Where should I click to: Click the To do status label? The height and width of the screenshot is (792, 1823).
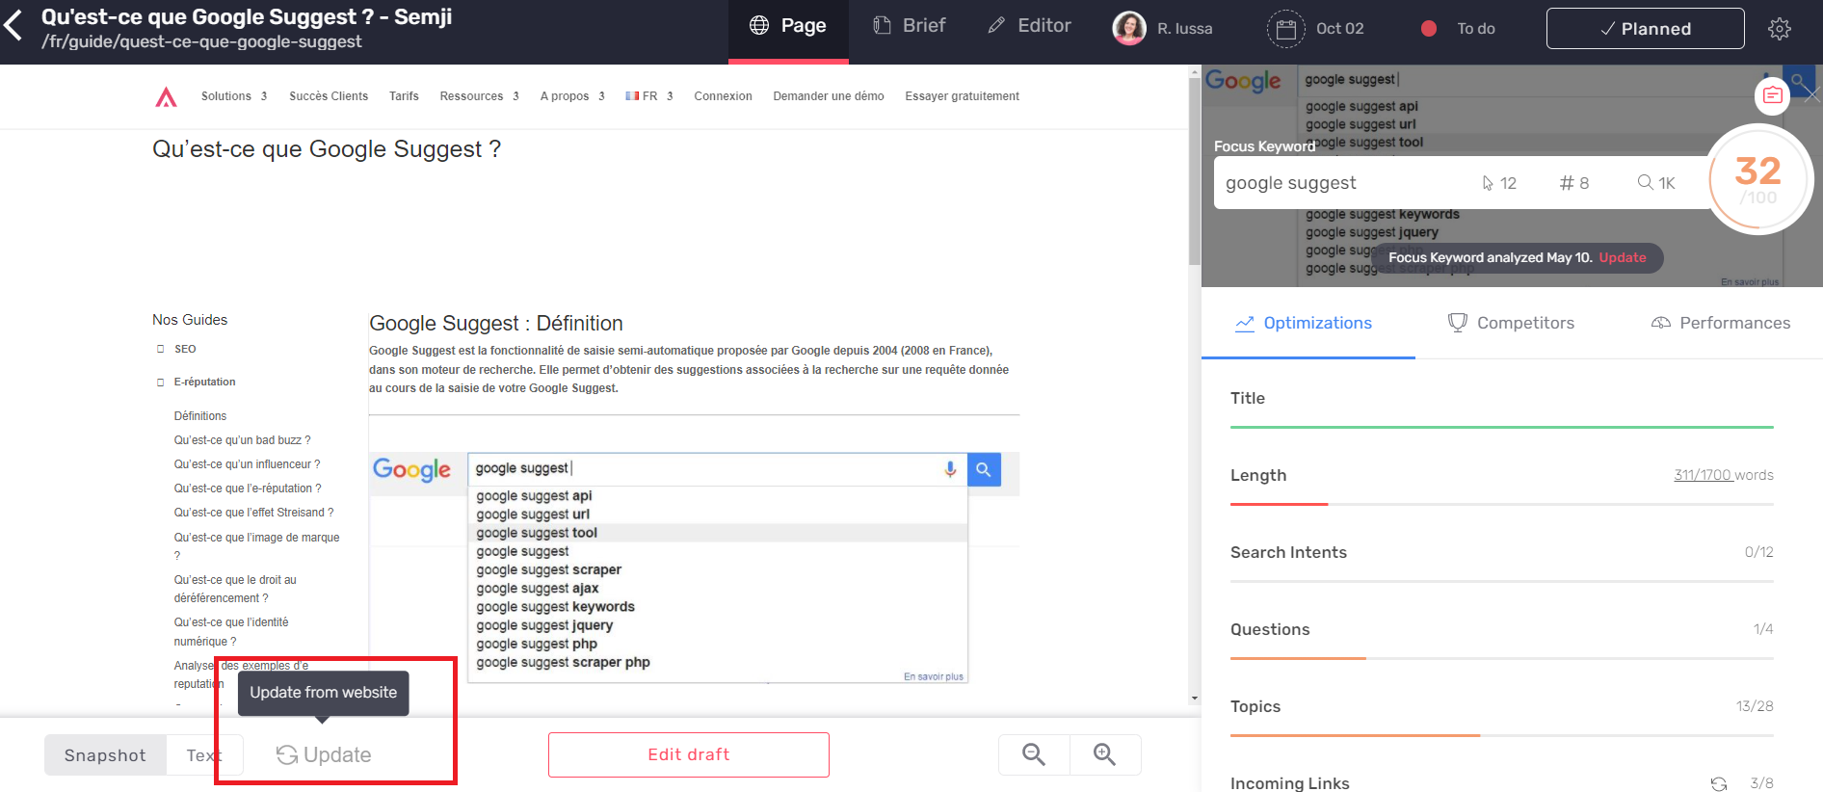tap(1476, 29)
